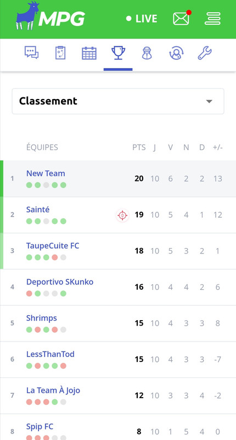Open the wrench settings icon

click(205, 53)
